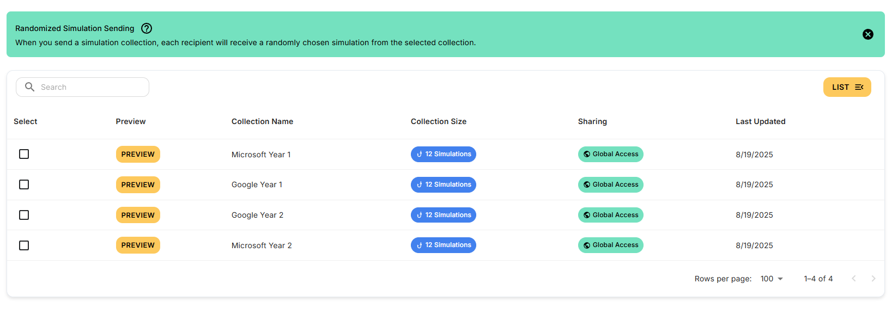Focus the Search input field
Image resolution: width=892 pixels, height=320 pixels.
pyautogui.click(x=82, y=87)
